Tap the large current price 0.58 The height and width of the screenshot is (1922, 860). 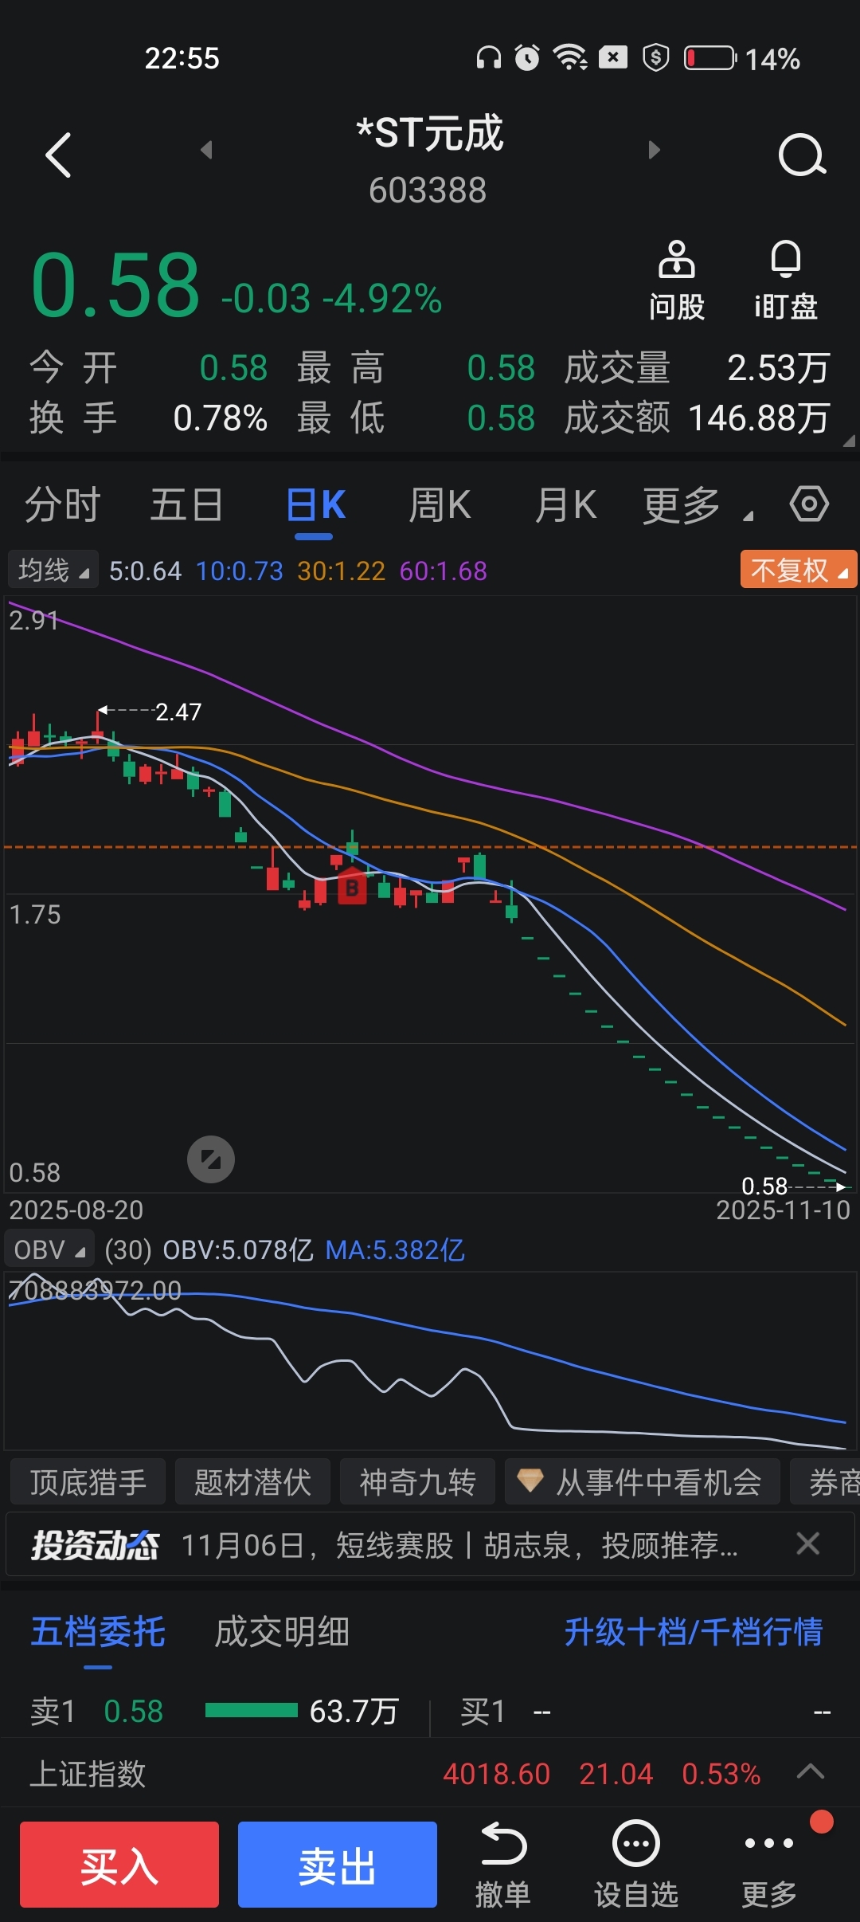pyautogui.click(x=115, y=284)
